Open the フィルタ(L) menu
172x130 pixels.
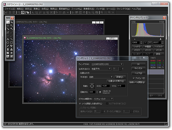[x=76, y=9]
